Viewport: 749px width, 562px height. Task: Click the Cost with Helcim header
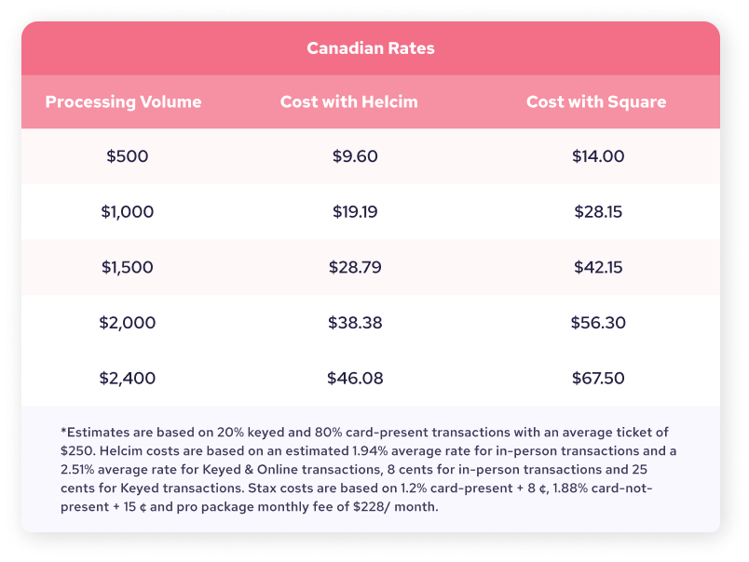(x=348, y=101)
